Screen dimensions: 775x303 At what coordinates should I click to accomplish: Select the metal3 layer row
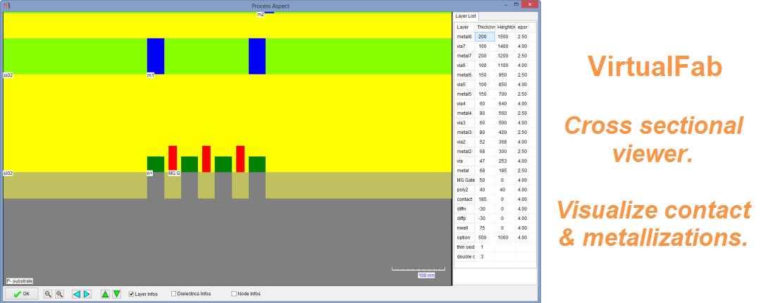click(x=495, y=132)
